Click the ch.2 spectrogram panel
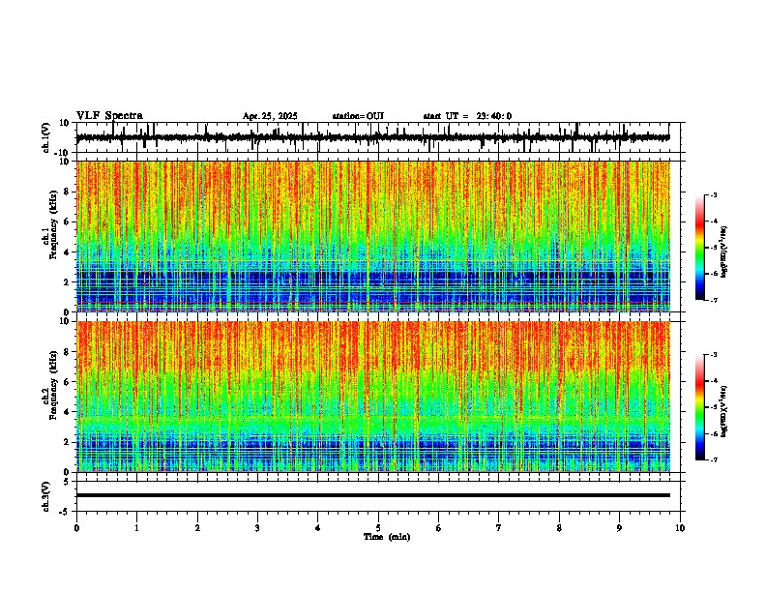 [x=373, y=397]
